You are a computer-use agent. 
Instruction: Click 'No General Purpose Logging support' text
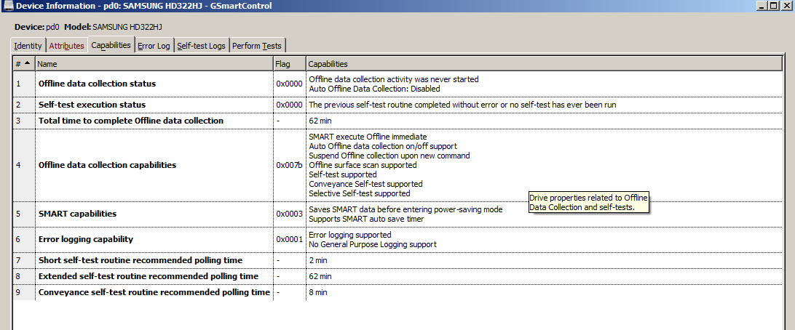pos(373,244)
